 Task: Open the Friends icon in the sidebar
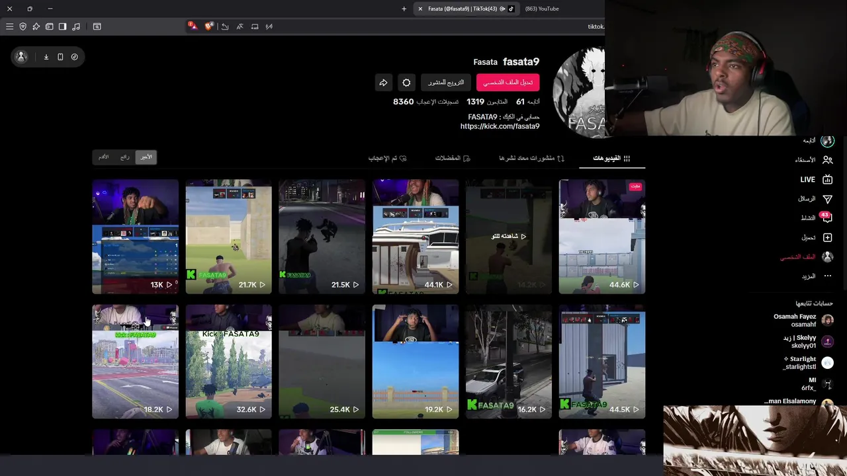[x=827, y=160]
